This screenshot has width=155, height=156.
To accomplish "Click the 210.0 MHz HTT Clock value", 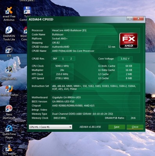I will 62,74.
